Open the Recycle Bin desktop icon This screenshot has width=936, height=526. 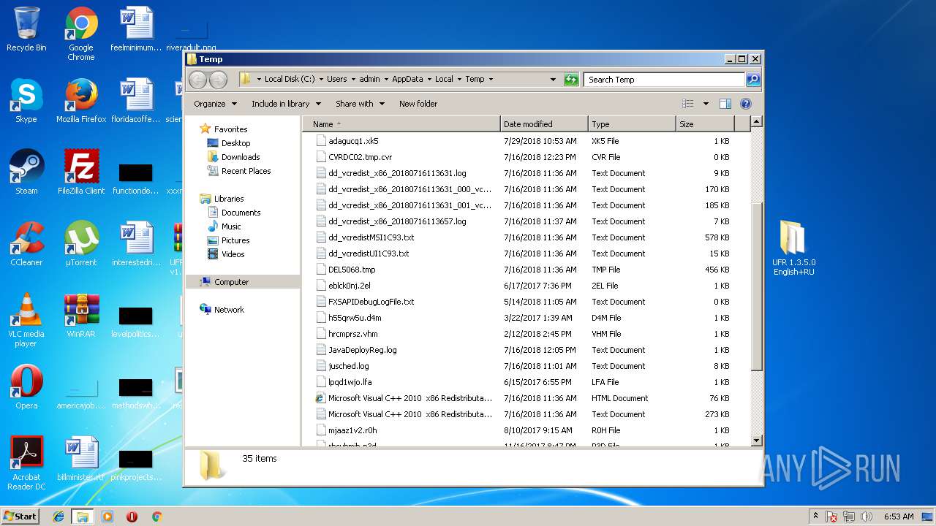click(26, 29)
